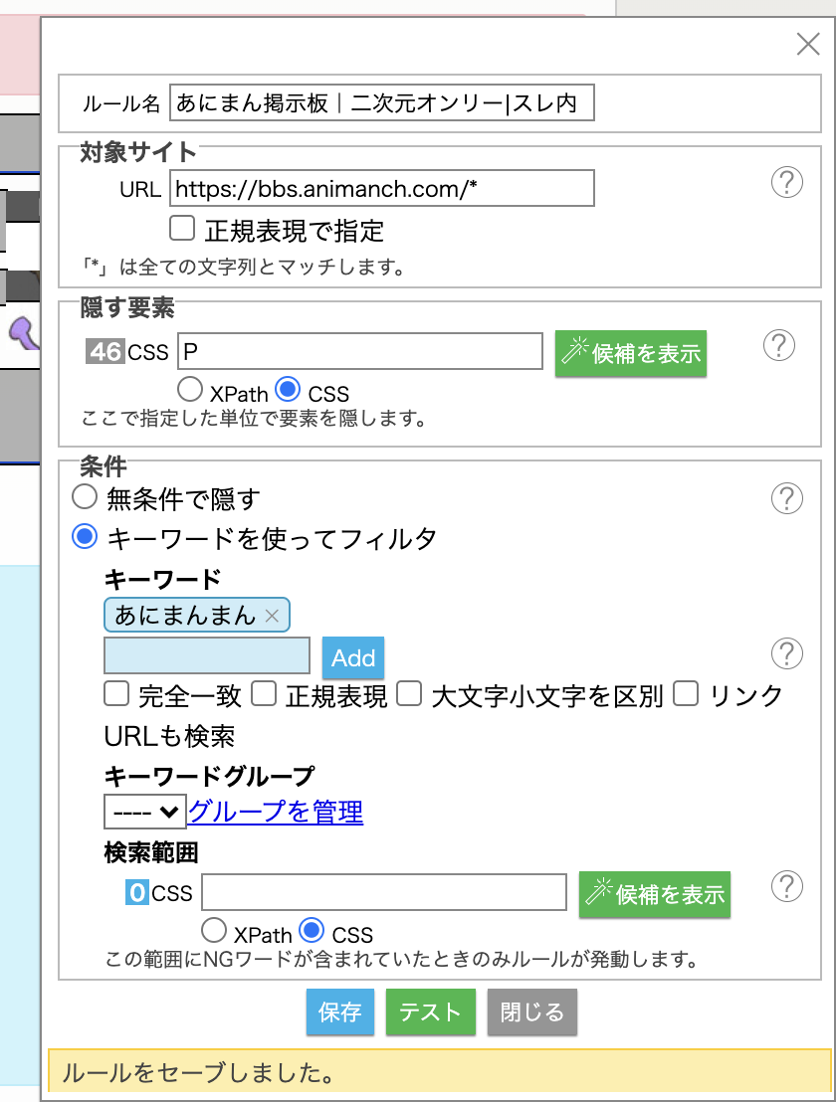Viewport: 836px width, 1102px height.
Task: Click the help icon beside the URL field
Action: pyautogui.click(x=787, y=183)
